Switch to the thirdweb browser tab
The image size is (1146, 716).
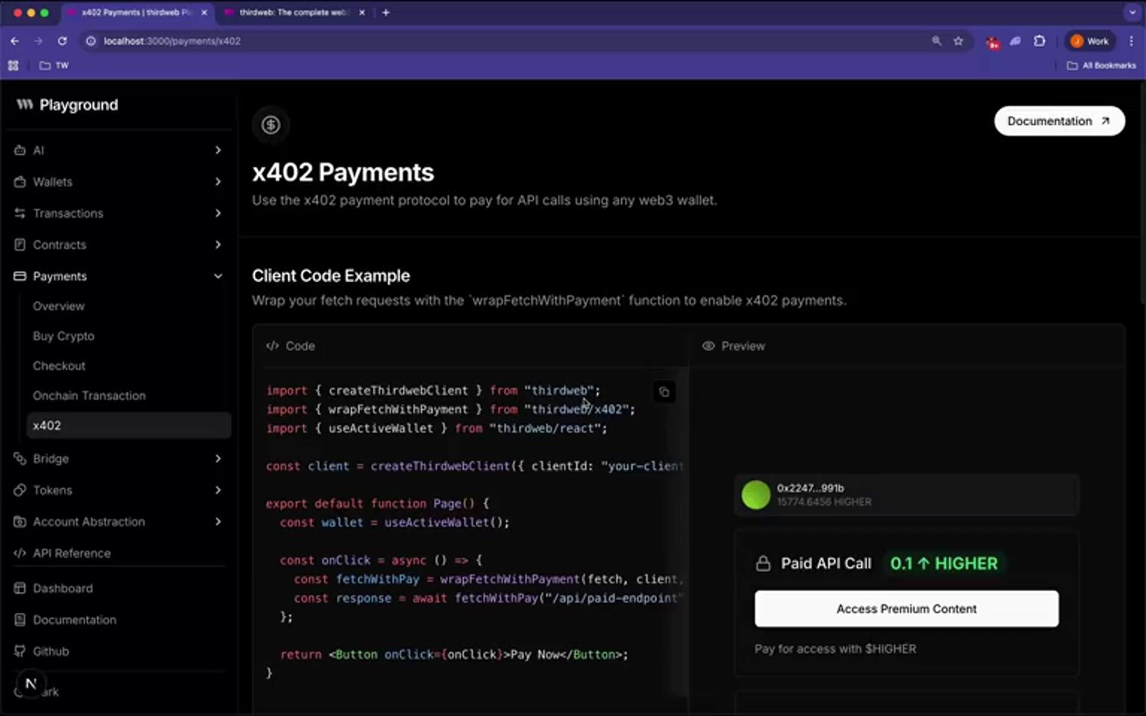pos(292,13)
